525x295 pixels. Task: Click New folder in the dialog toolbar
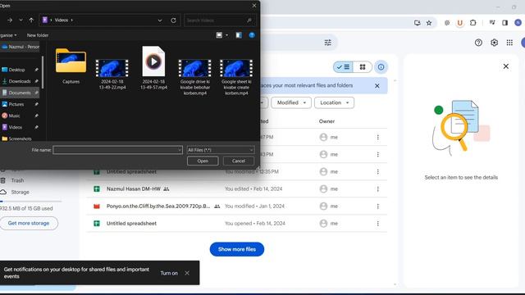tap(38, 35)
